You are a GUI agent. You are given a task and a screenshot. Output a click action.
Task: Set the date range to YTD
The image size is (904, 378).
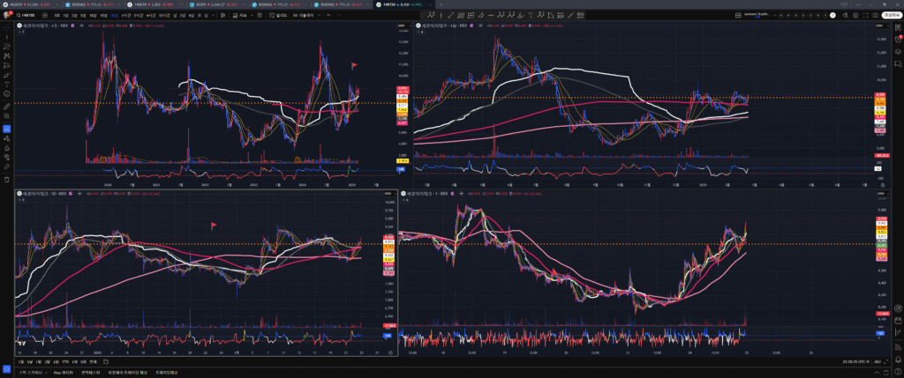(x=66, y=362)
